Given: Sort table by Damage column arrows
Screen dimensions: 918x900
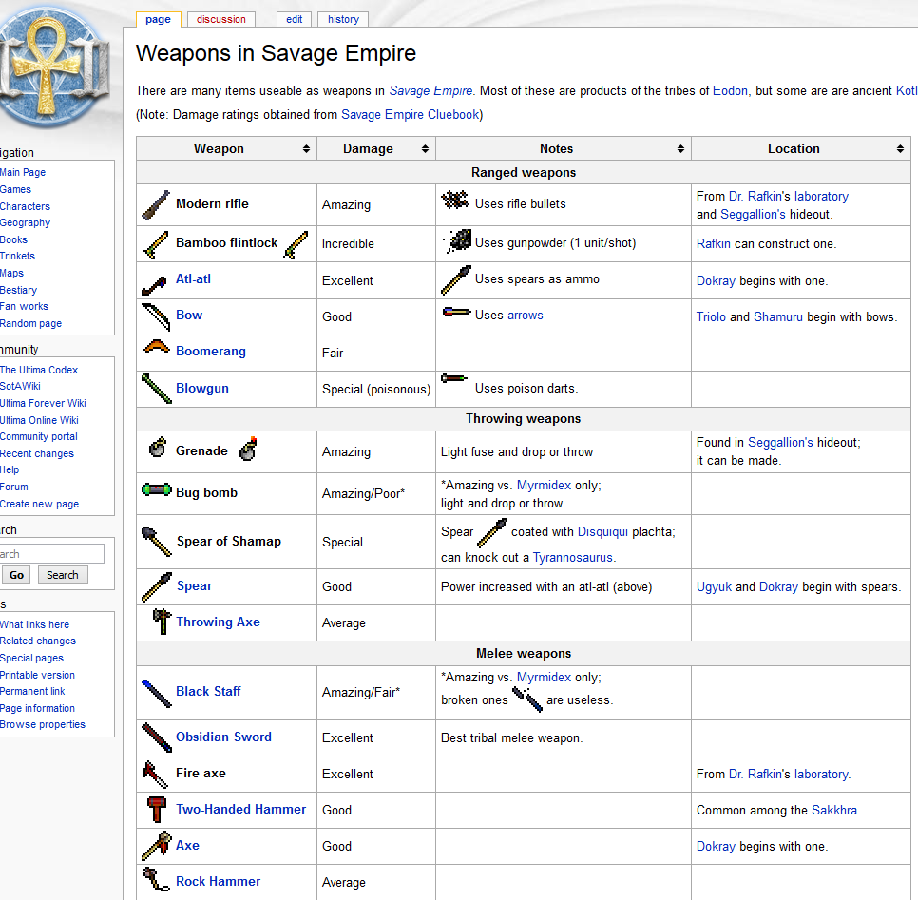Looking at the screenshot, I should pyautogui.click(x=425, y=148).
